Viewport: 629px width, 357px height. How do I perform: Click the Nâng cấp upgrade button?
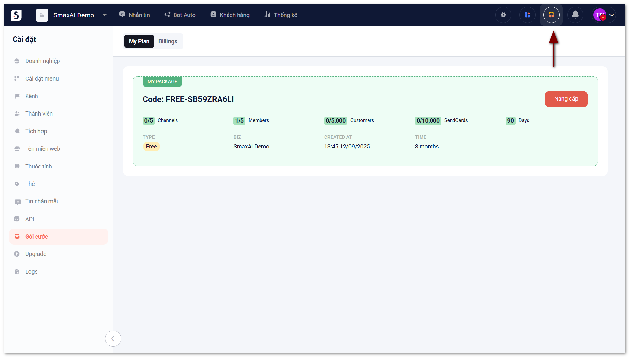click(x=566, y=99)
